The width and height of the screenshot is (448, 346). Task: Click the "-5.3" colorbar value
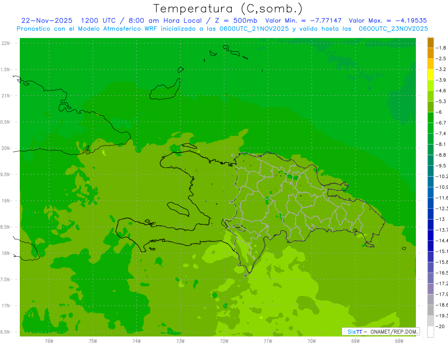click(441, 101)
